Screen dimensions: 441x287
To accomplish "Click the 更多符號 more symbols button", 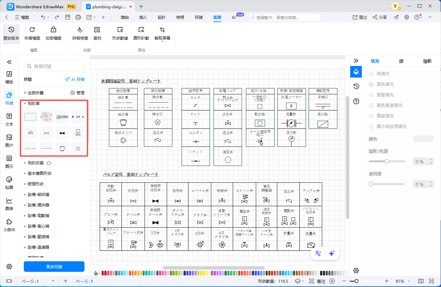I will (x=54, y=267).
